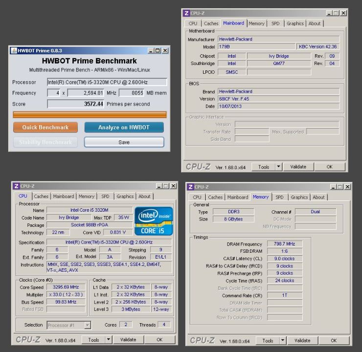The image size is (362, 352).
Task: Click Tools button in Memory window
Action: click(268, 340)
